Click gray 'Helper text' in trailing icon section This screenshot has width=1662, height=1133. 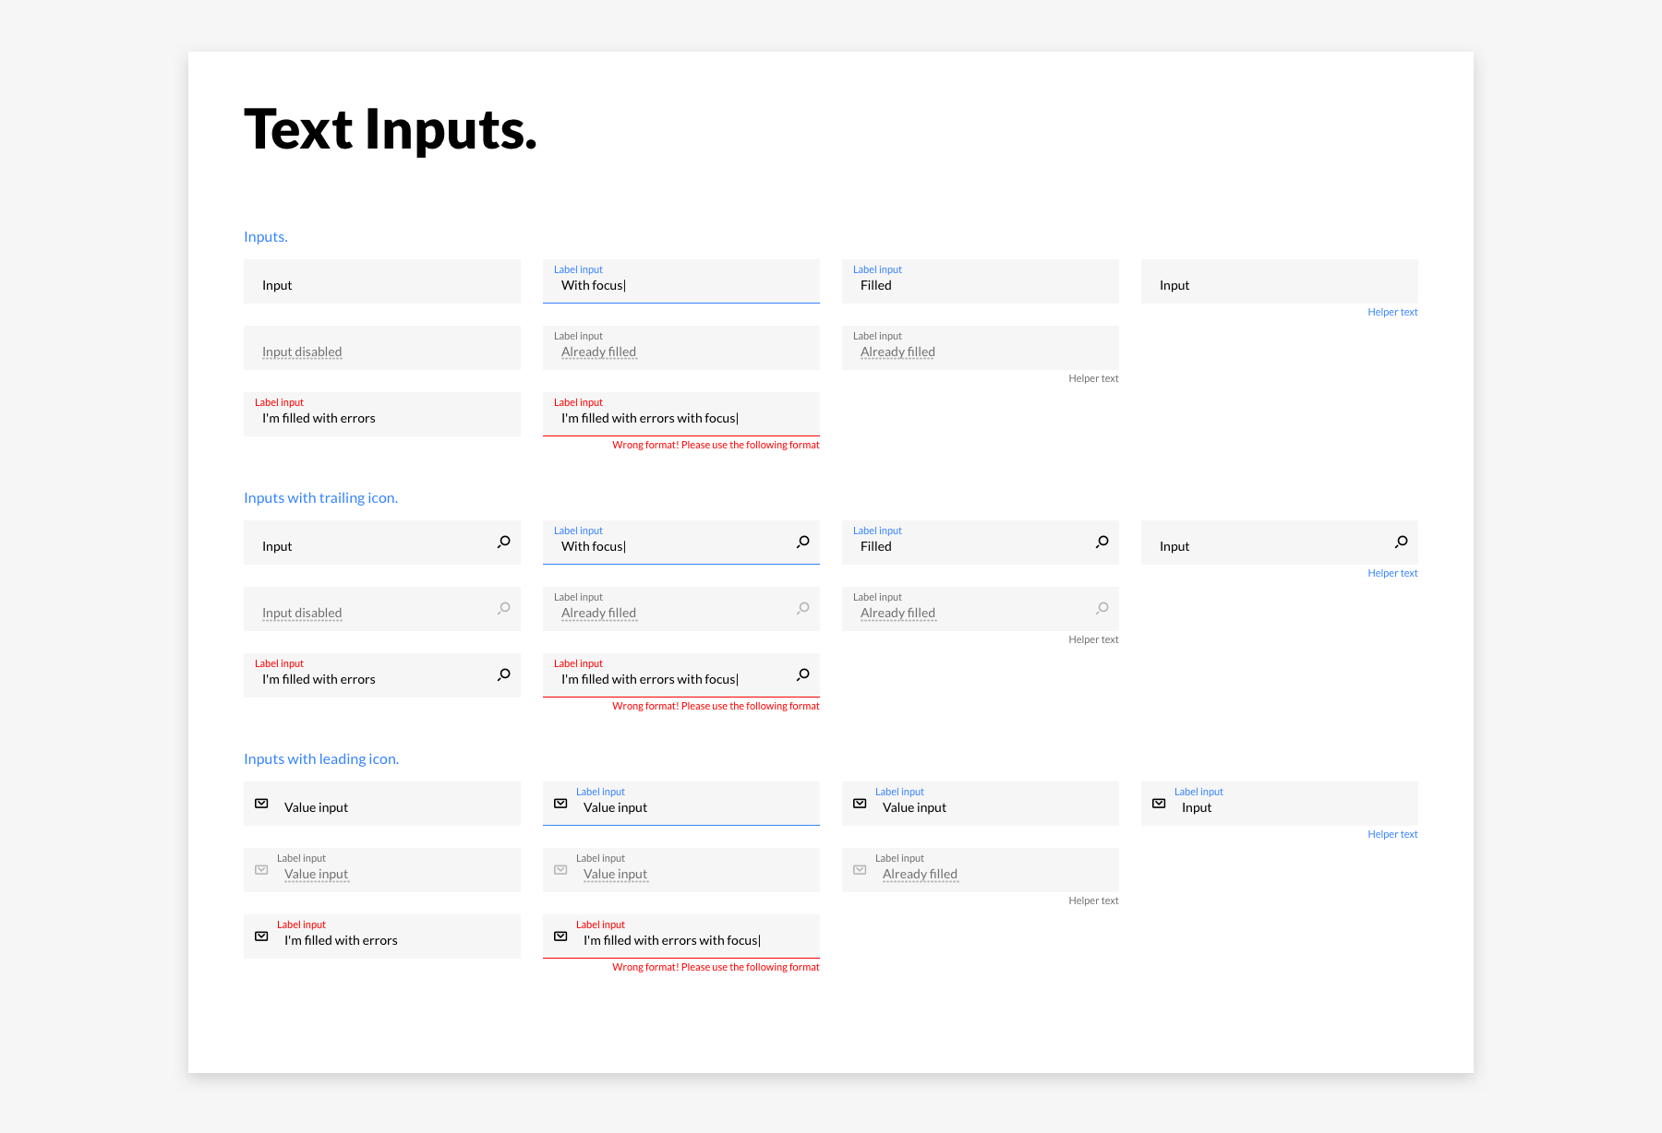pos(1093,639)
